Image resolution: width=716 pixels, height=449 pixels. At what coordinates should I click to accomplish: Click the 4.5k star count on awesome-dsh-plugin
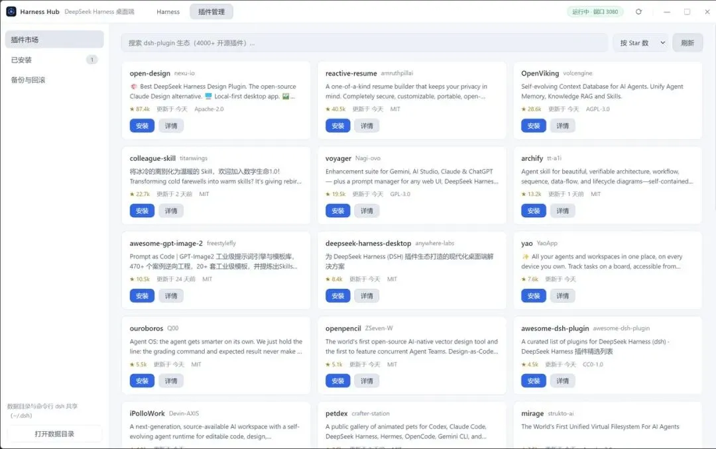[x=530, y=365]
